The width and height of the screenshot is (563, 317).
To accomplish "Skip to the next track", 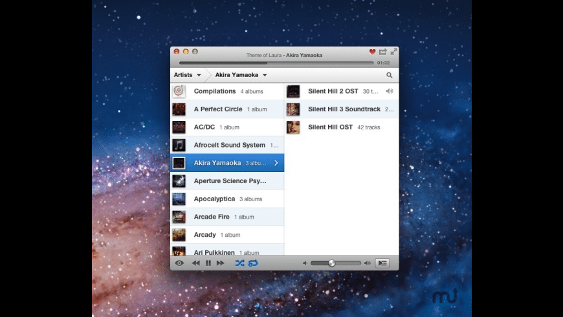I will click(221, 263).
